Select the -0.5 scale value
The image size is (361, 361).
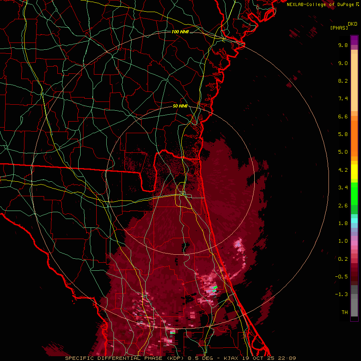click(341, 277)
